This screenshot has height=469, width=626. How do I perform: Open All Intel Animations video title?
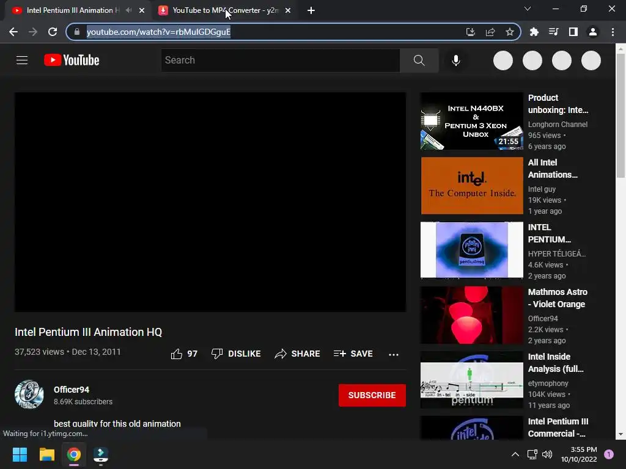pyautogui.click(x=553, y=169)
